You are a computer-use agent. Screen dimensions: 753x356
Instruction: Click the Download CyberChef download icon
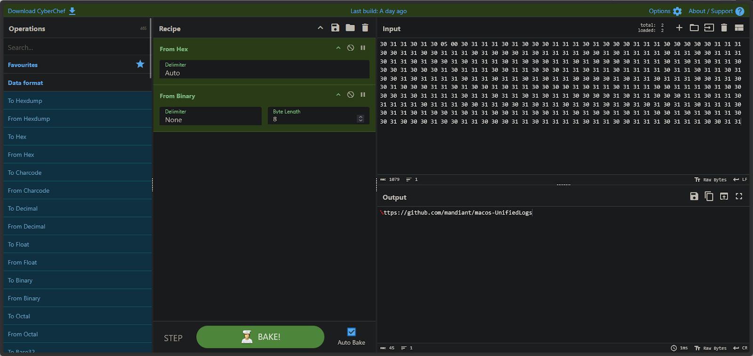click(x=72, y=11)
